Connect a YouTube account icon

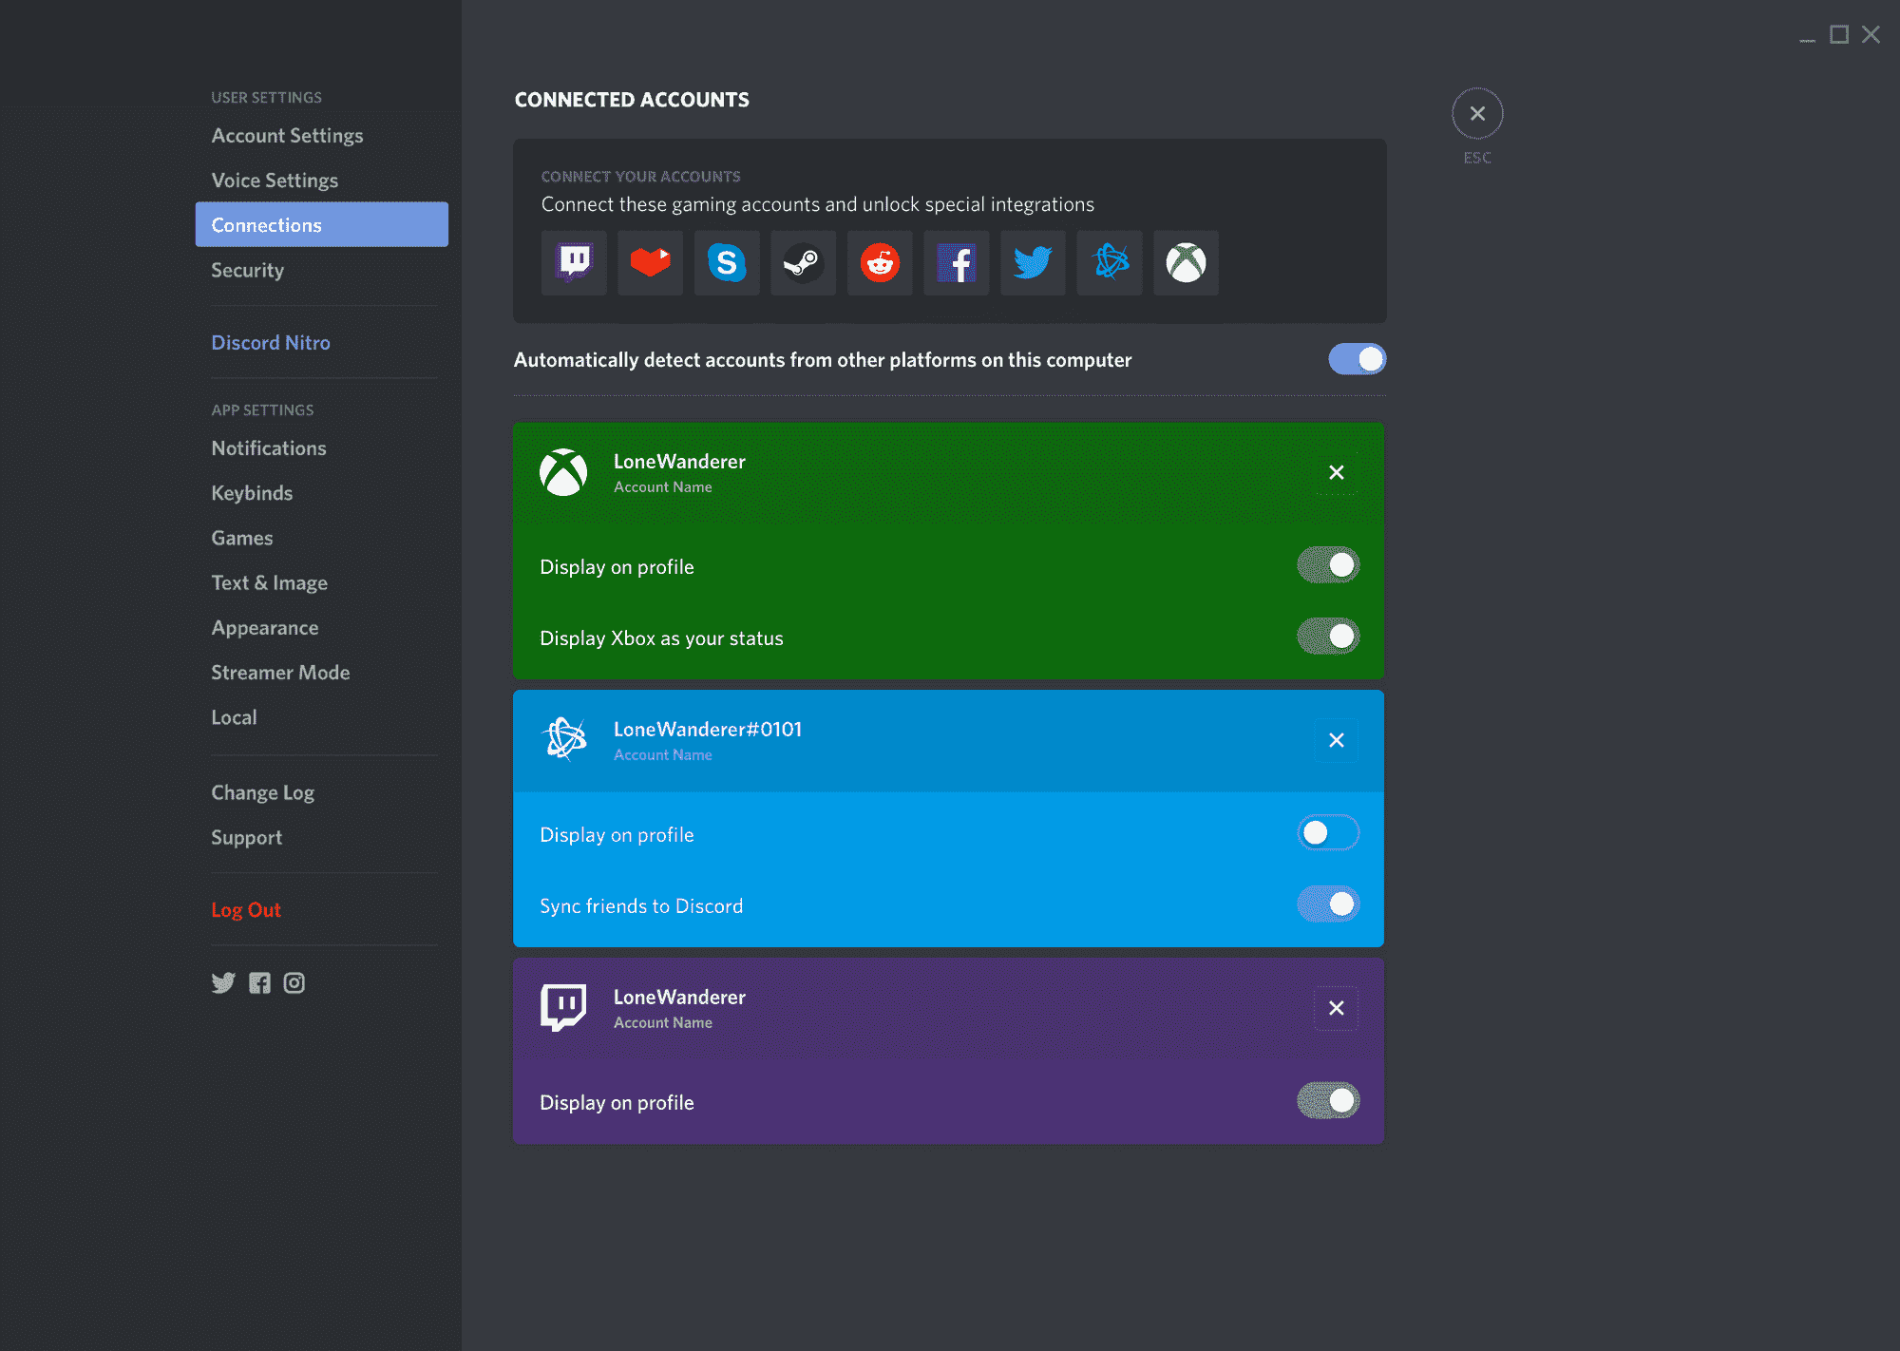coord(650,263)
